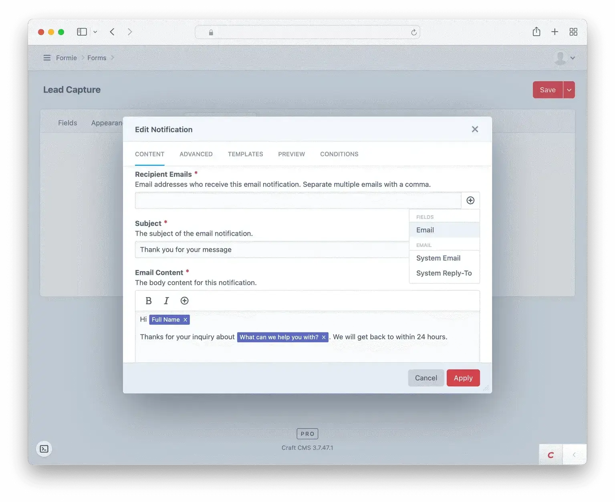This screenshot has width=615, height=502.
Task: Switch to the Templates tab
Action: pos(245,154)
